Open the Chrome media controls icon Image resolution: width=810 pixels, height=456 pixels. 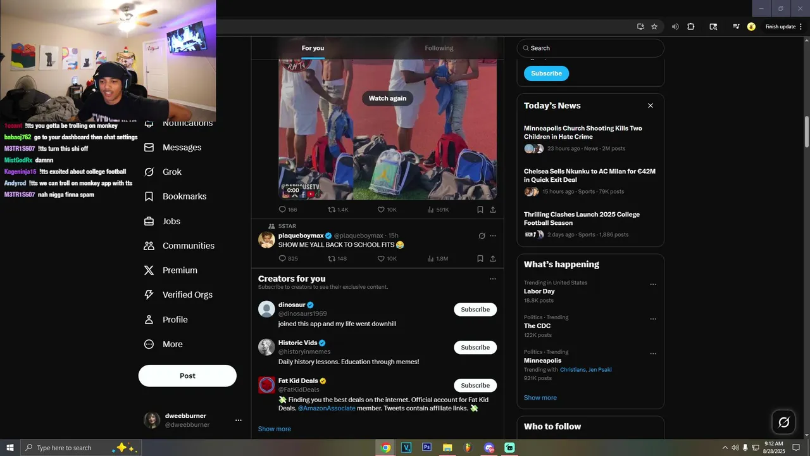click(736, 27)
